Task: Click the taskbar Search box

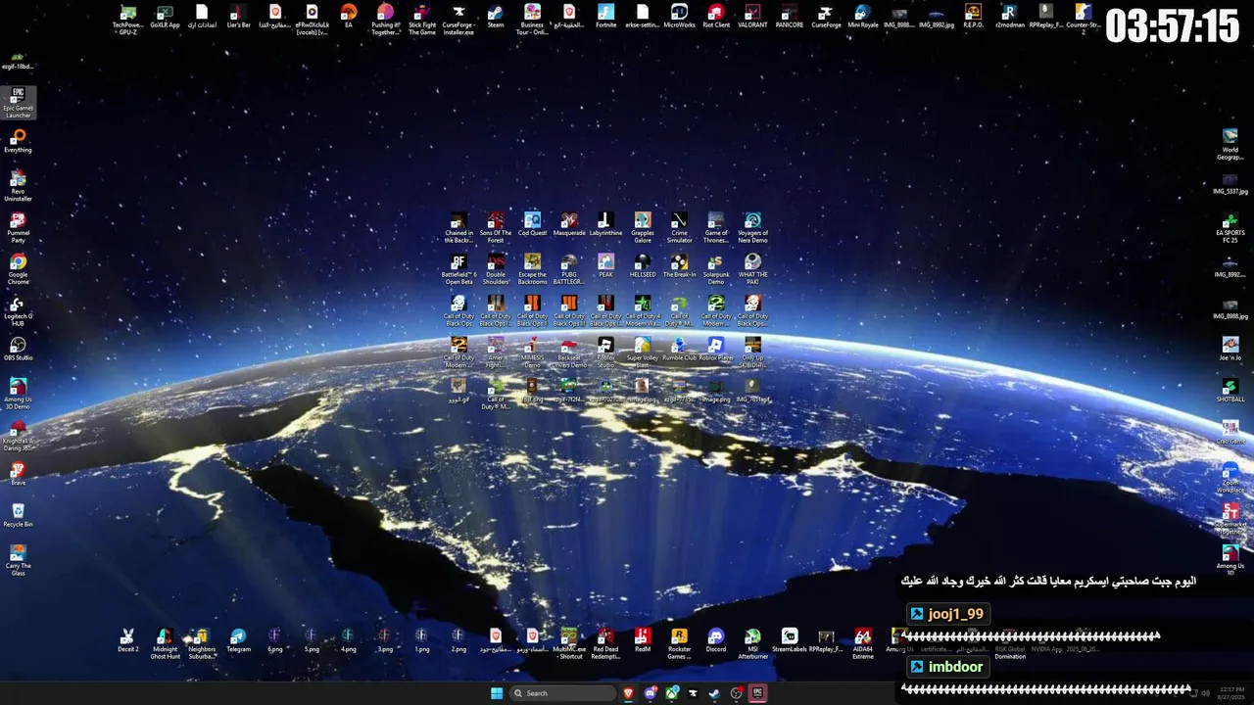Action: click(563, 693)
